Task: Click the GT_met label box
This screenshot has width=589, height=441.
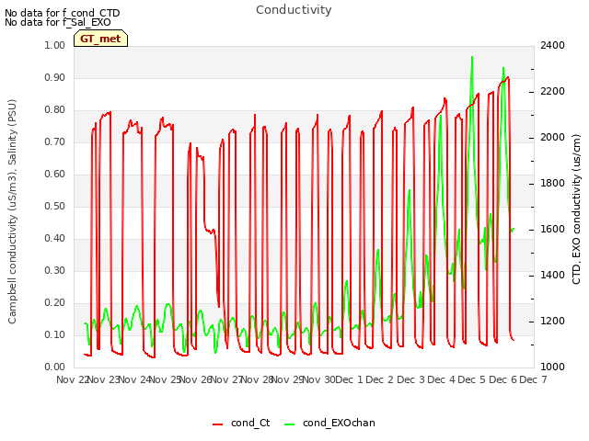Action: click(100, 39)
